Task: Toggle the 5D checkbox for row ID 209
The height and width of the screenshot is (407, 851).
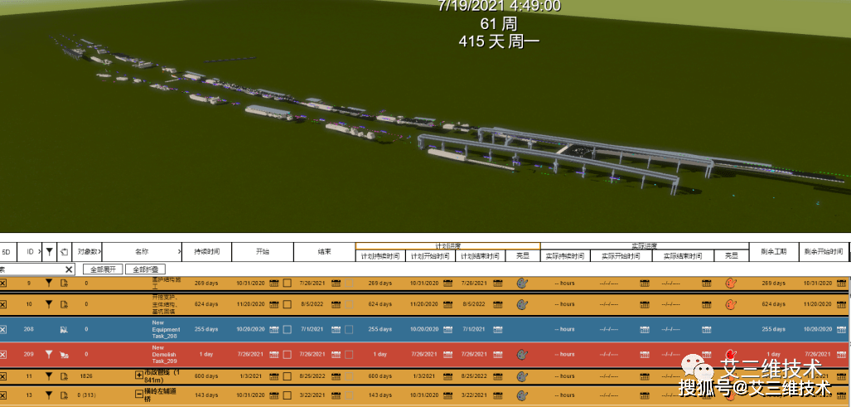Action: click(2, 354)
